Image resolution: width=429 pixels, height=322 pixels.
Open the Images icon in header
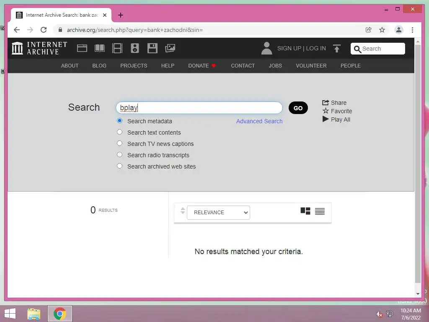click(x=170, y=48)
